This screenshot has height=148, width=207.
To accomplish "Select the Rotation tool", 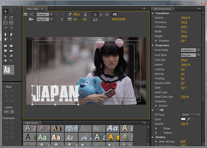I will coord(11,11).
